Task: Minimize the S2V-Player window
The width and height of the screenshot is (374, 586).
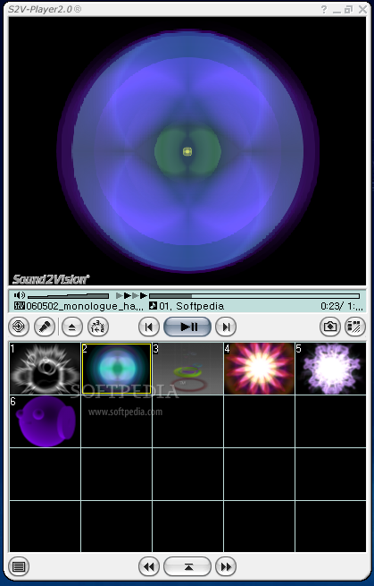Action: pyautogui.click(x=337, y=11)
